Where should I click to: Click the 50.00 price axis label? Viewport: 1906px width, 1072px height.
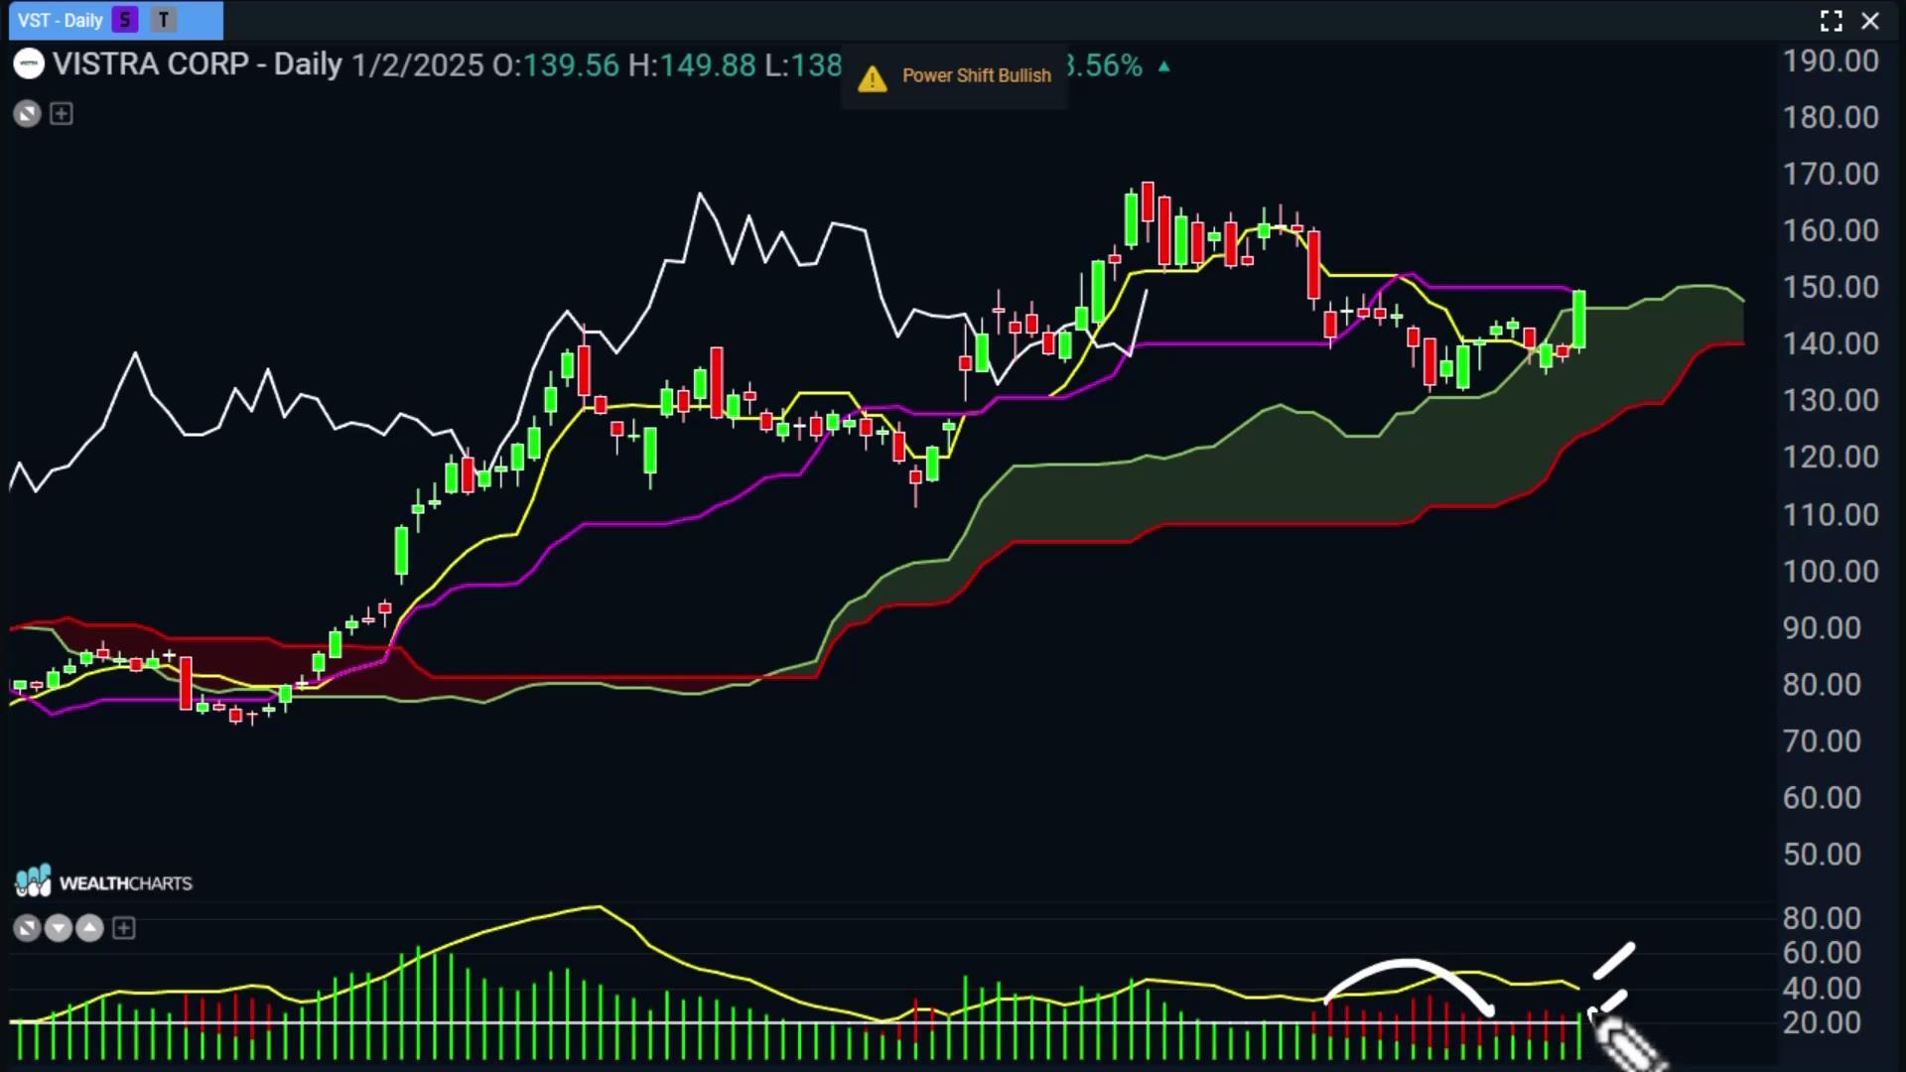tap(1822, 854)
